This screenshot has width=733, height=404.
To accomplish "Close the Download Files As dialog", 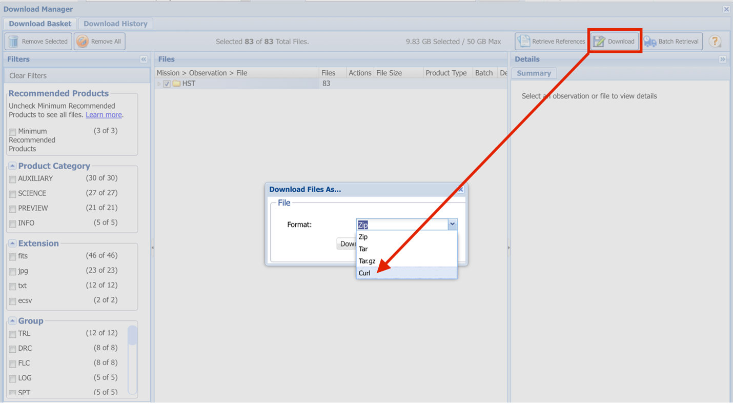I will coord(460,190).
